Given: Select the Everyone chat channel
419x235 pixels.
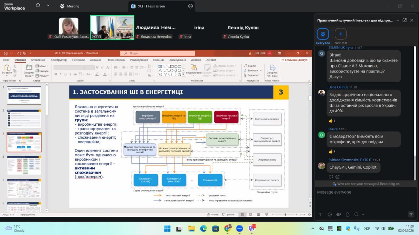Looking at the screenshot, I should point(323,34).
